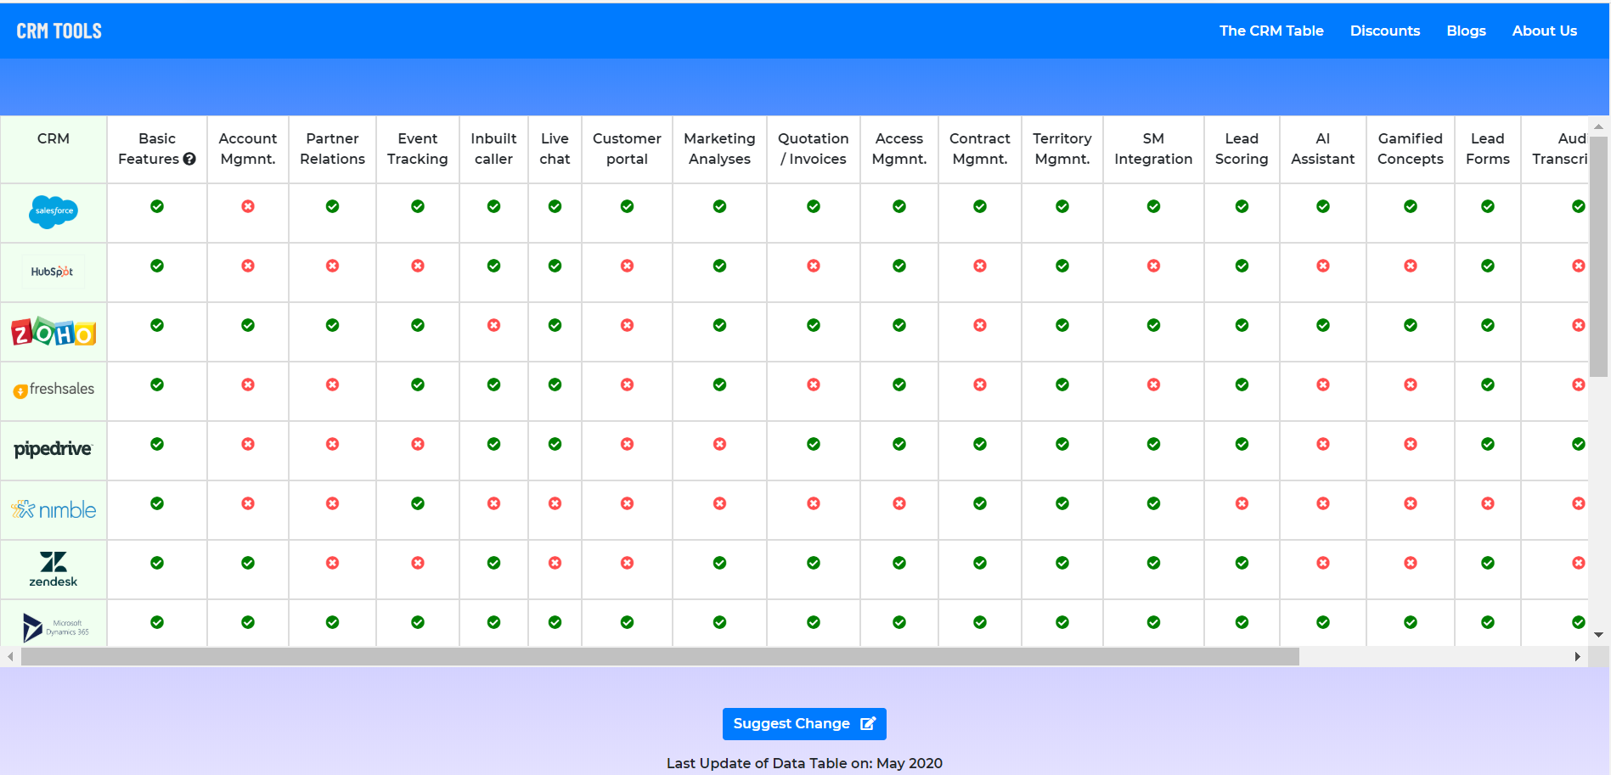This screenshot has width=1611, height=775.
Task: Click the vertical scrollbar down arrow
Action: tap(1599, 633)
